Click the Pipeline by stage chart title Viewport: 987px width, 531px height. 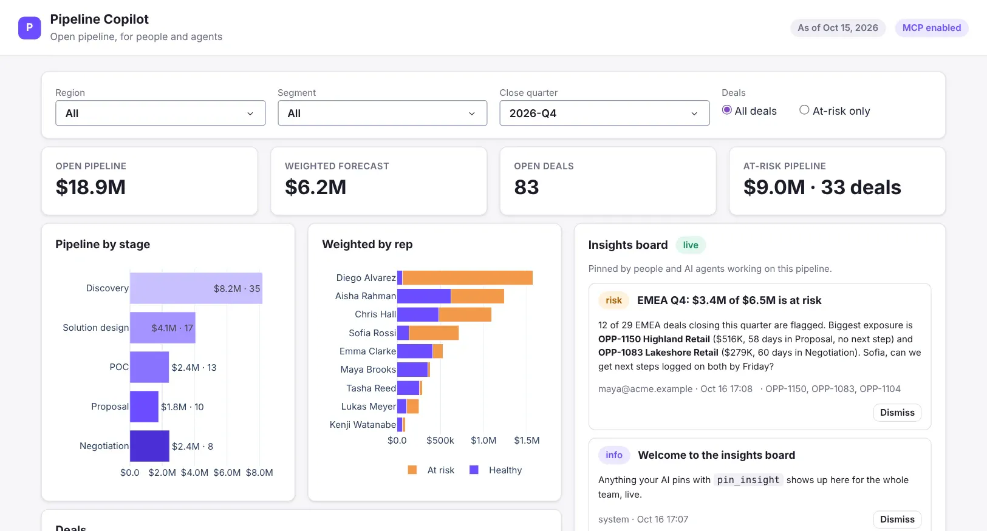[x=103, y=245]
